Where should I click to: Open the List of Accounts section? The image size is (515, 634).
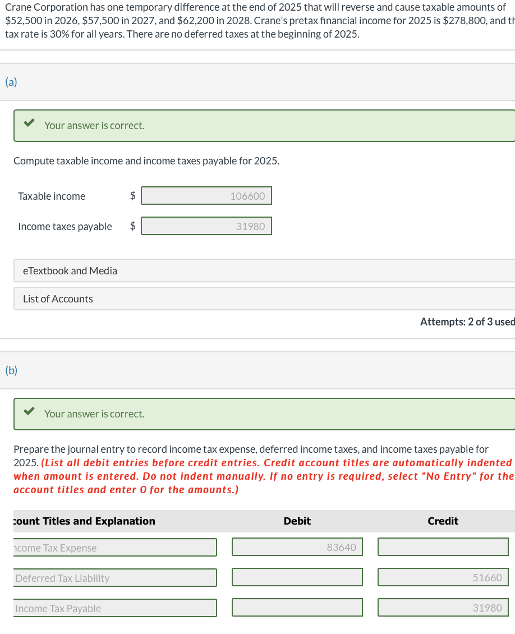pos(264,299)
